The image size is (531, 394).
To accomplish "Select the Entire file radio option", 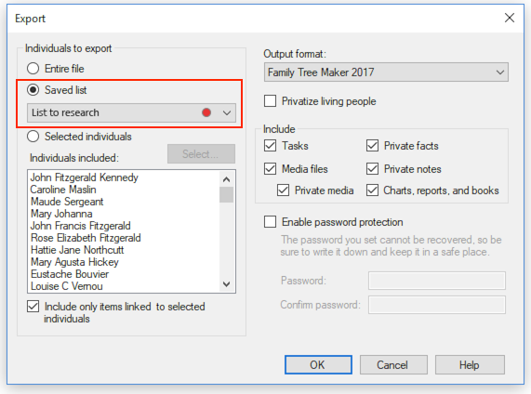I will pyautogui.click(x=33, y=69).
